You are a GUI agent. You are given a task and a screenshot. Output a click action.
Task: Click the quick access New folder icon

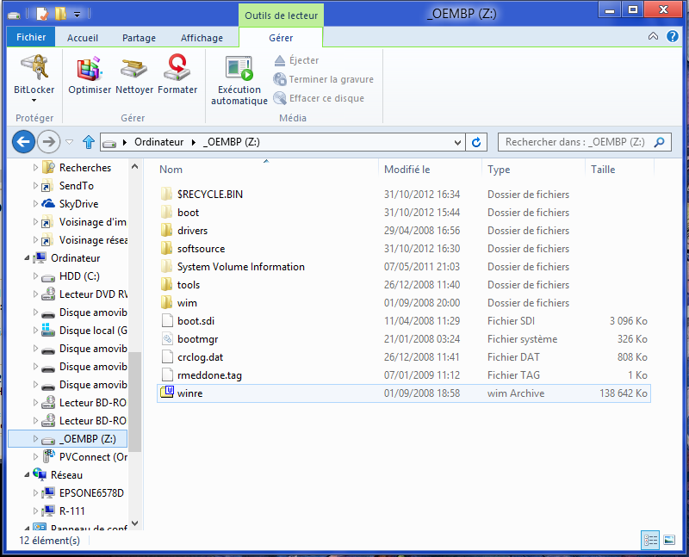60,14
